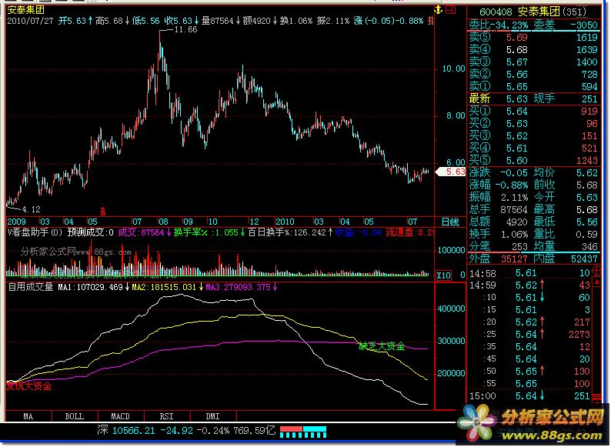
Task: Switch to the MA indicator tab
Action: (x=28, y=415)
